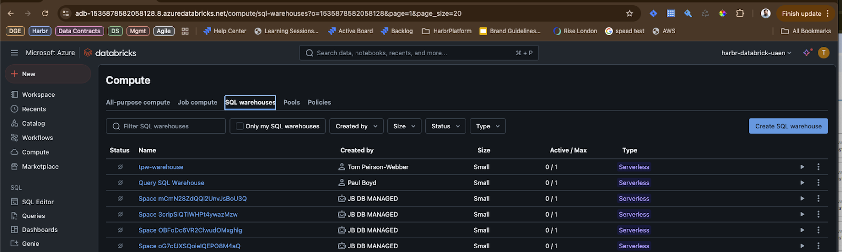Open the Genie sidebar item
This screenshot has height=252, width=842.
tap(31, 244)
